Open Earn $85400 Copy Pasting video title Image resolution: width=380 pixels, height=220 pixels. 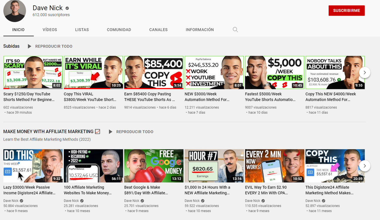click(150, 97)
